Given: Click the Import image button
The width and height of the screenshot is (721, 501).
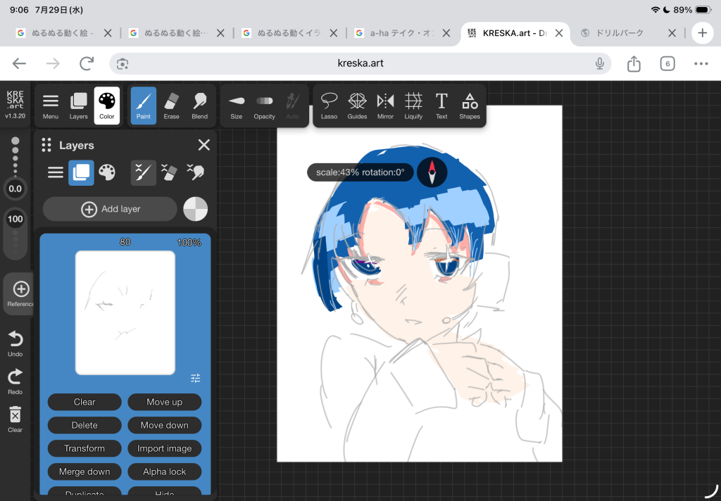Looking at the screenshot, I should (165, 449).
